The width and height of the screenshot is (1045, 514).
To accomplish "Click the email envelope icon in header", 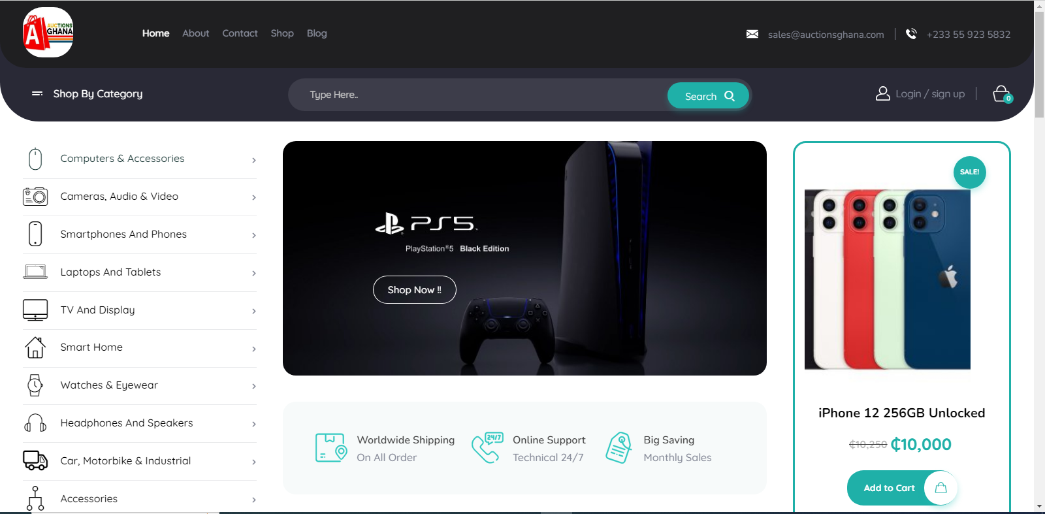I will click(752, 34).
